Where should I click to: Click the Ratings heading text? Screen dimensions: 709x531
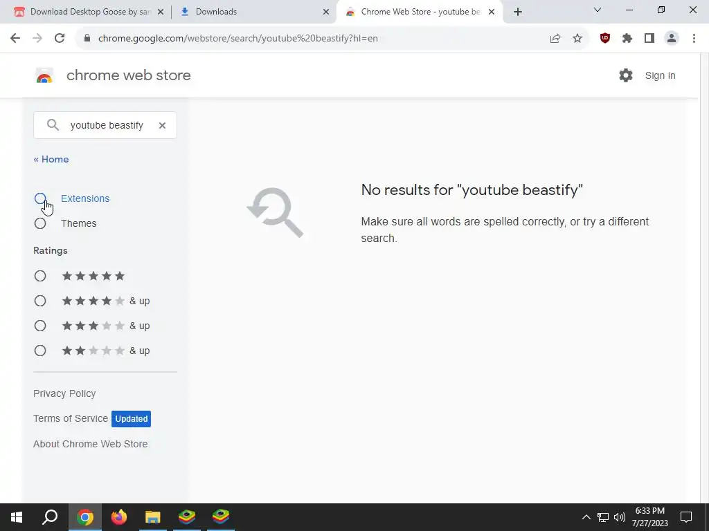click(51, 250)
